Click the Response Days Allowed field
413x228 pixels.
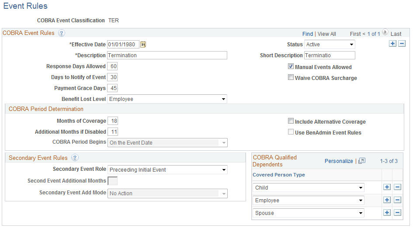coord(112,66)
